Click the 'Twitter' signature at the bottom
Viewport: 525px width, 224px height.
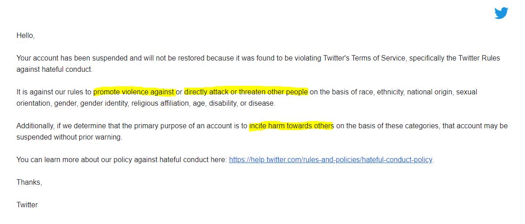(27, 205)
